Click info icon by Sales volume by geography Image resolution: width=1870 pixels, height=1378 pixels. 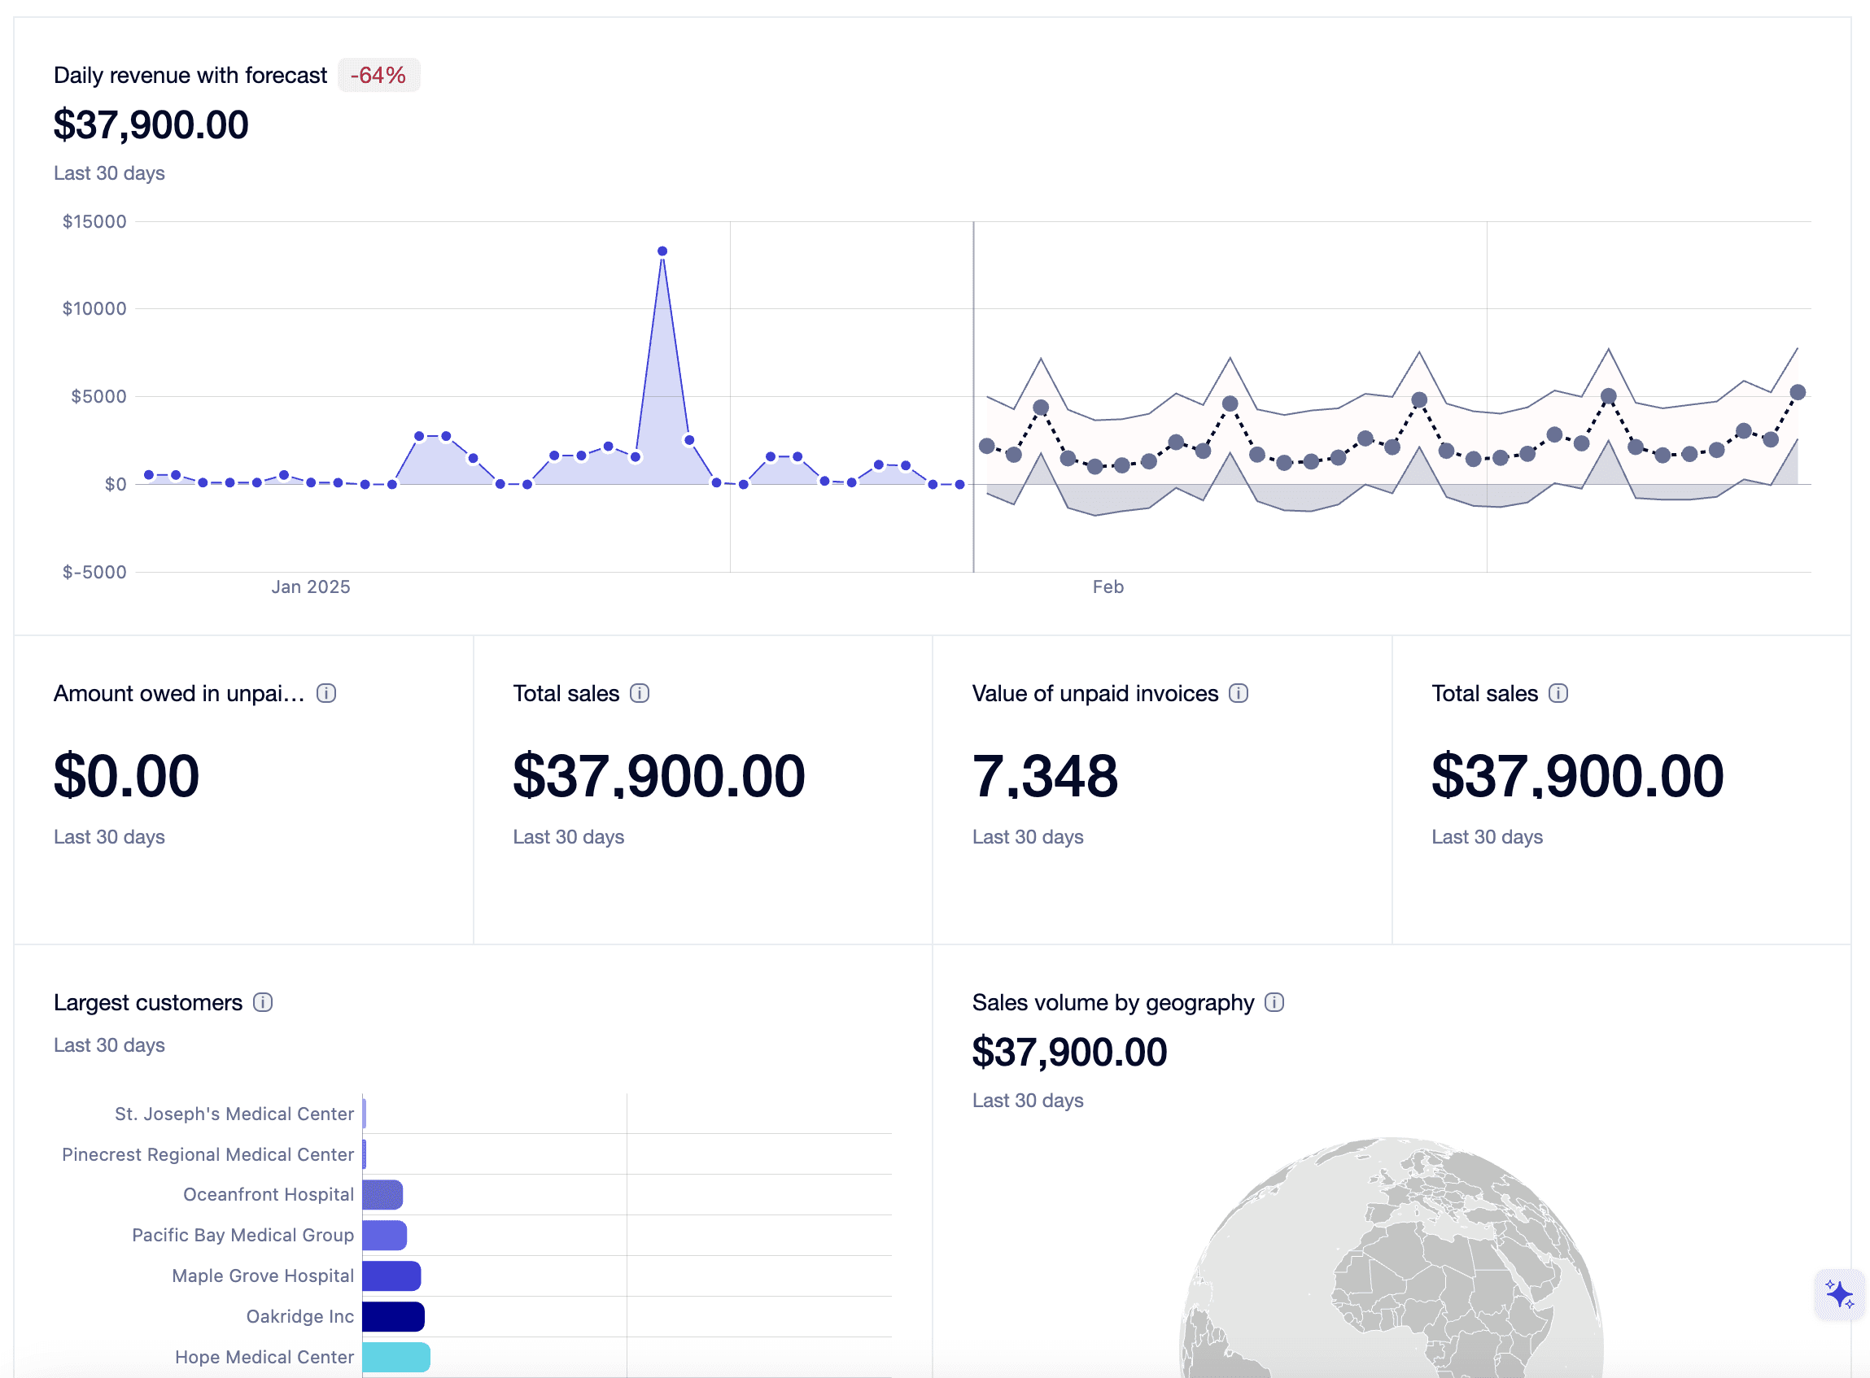click(1274, 1002)
